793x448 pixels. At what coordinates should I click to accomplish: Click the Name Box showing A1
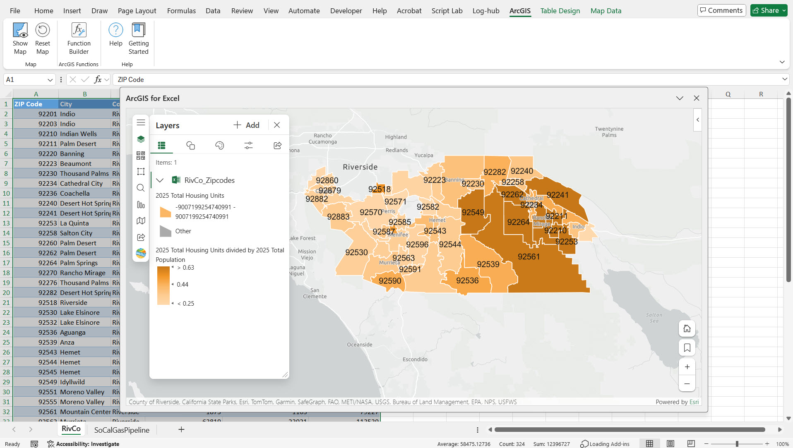tap(25, 79)
